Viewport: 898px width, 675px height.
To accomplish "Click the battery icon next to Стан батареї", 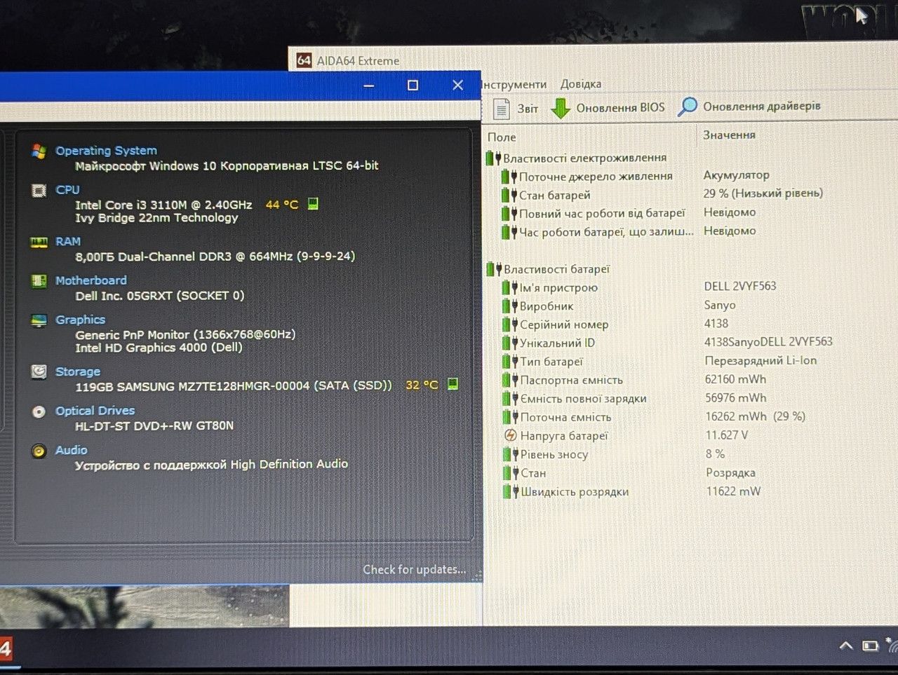I will click(509, 195).
